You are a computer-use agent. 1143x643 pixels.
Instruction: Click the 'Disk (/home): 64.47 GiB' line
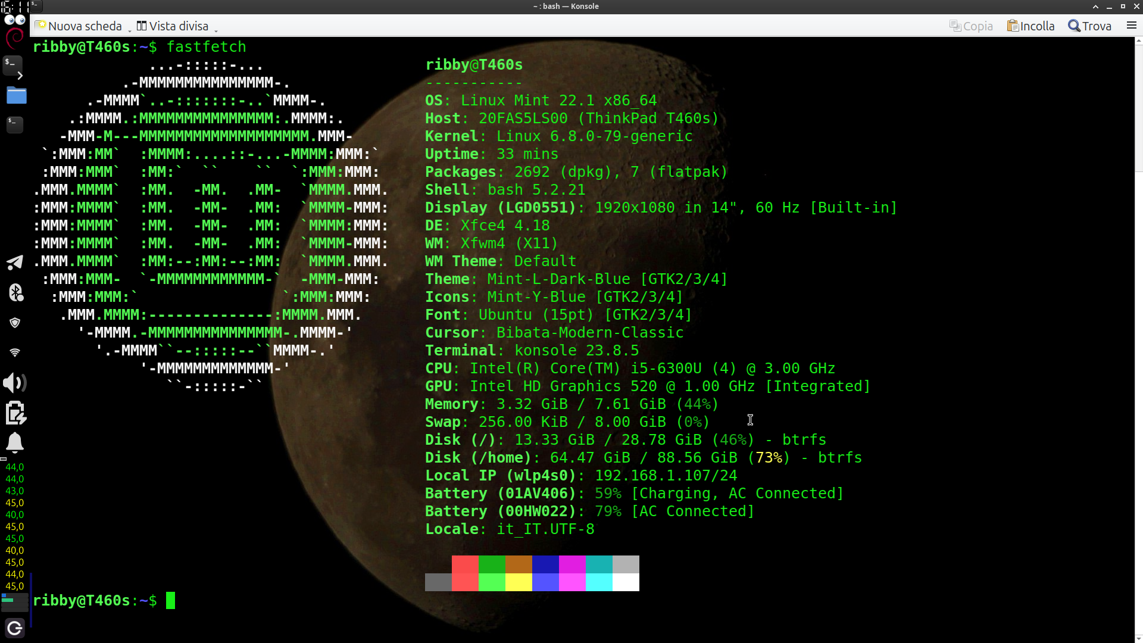click(x=644, y=457)
